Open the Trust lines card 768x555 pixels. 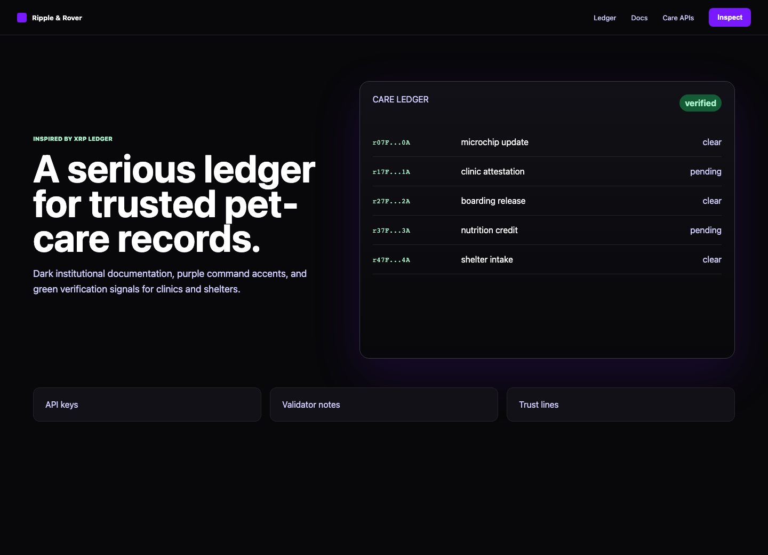[621, 405]
